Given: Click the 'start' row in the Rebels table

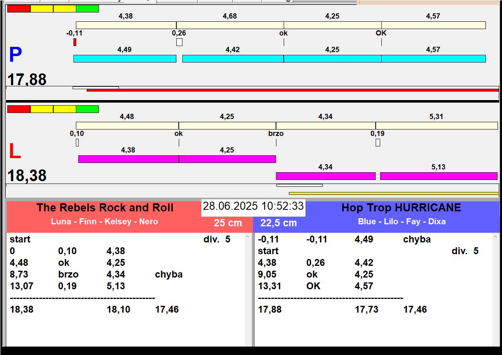Looking at the screenshot, I should [x=20, y=239].
